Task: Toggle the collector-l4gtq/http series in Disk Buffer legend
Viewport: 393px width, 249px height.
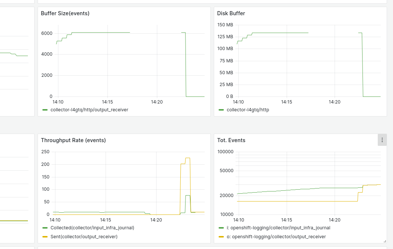Action: click(x=248, y=110)
